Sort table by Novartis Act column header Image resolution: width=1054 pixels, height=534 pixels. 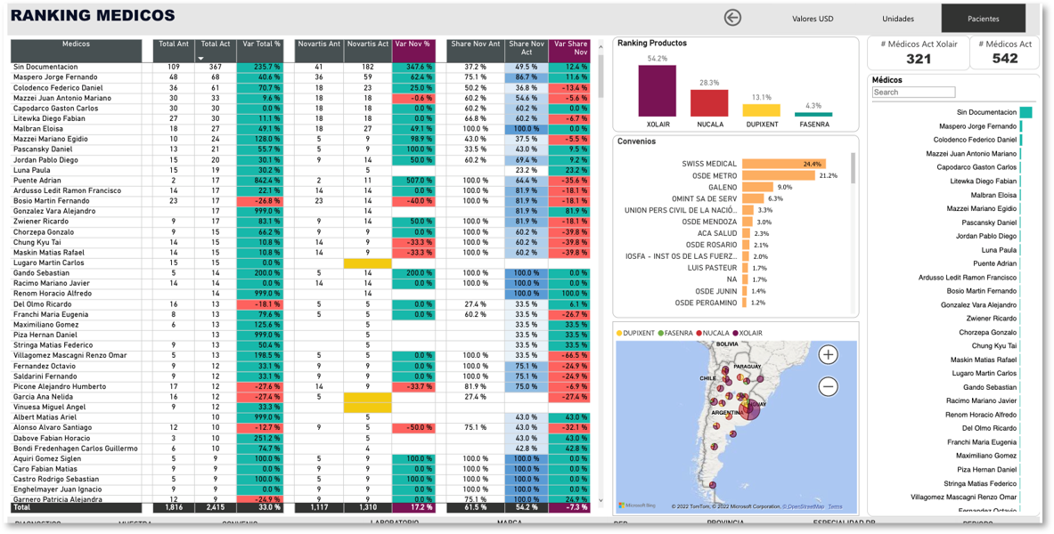point(367,44)
